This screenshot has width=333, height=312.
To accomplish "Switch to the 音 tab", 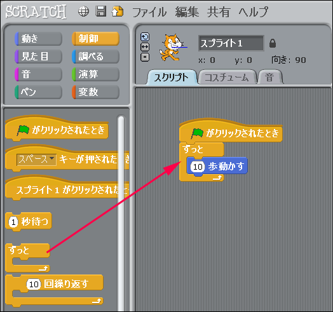I will [x=269, y=78].
